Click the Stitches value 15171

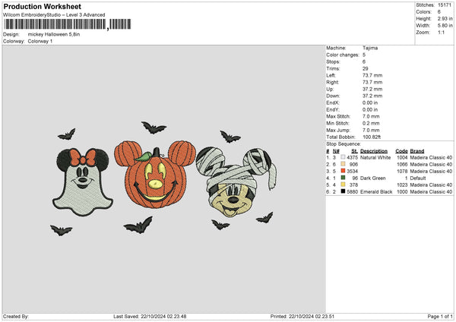[445, 5]
